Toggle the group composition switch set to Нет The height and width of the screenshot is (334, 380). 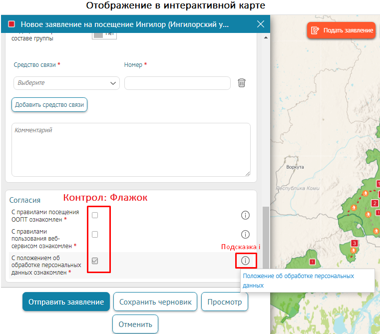tap(104, 34)
